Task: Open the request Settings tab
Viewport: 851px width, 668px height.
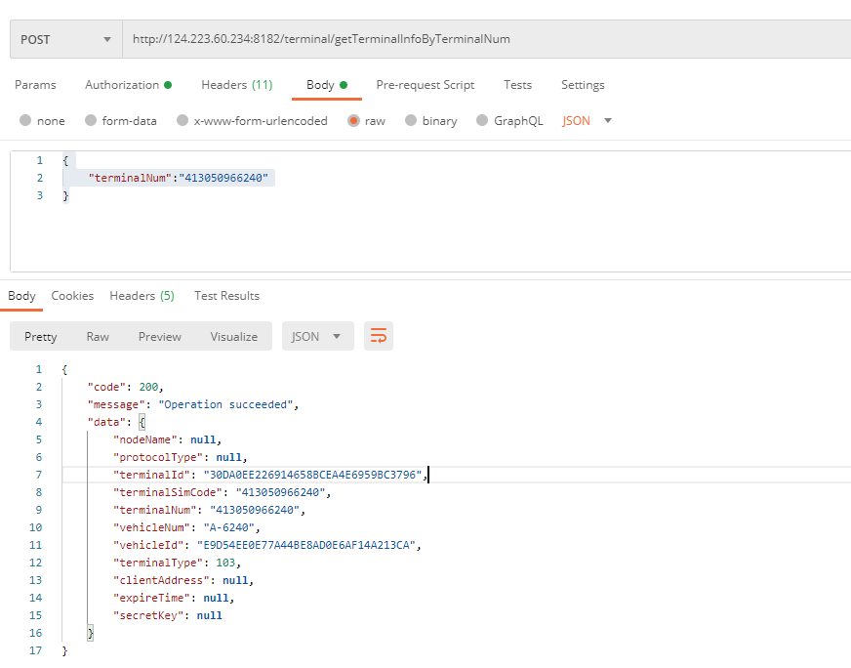Action: (583, 85)
